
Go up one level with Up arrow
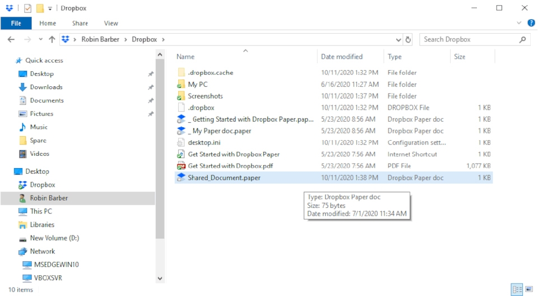coord(52,39)
